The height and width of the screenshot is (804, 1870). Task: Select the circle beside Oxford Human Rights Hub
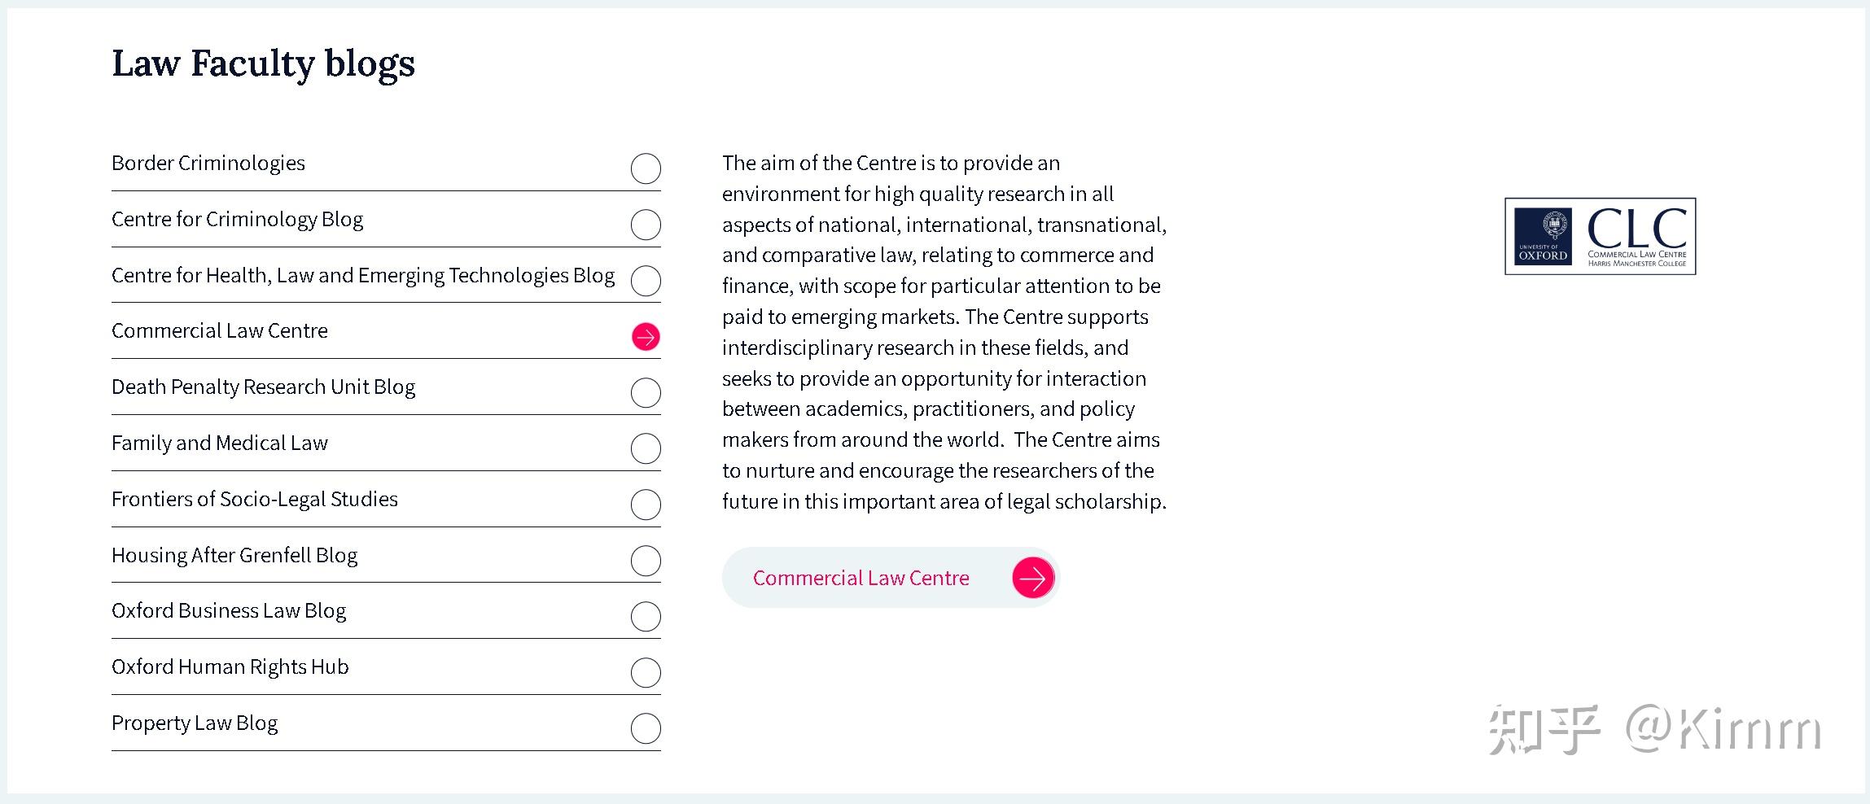(646, 672)
